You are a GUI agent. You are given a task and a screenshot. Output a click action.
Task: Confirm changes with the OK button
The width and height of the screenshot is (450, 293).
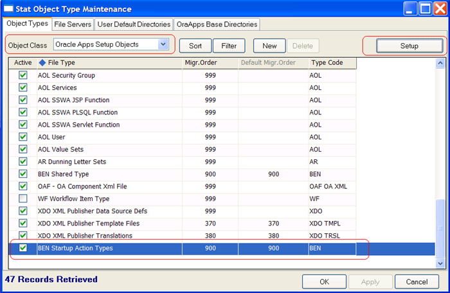[324, 281]
